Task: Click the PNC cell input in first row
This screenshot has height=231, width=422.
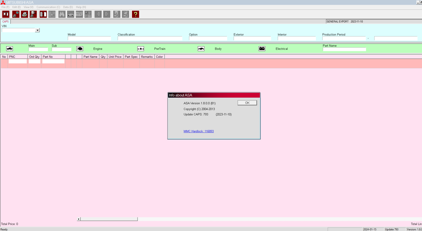Action: [x=18, y=61]
